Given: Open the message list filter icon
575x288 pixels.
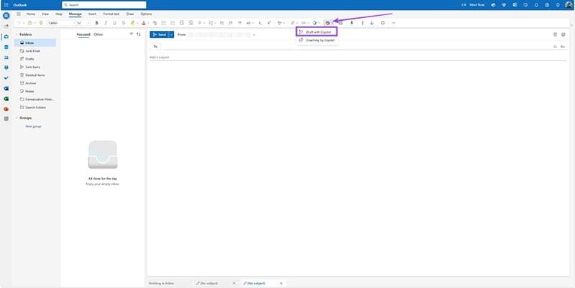Looking at the screenshot, I should (x=132, y=34).
